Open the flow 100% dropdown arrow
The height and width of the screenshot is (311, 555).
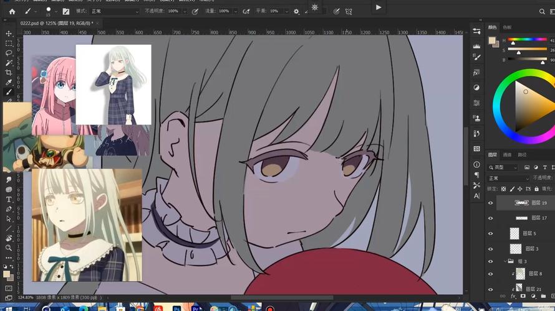[235, 11]
